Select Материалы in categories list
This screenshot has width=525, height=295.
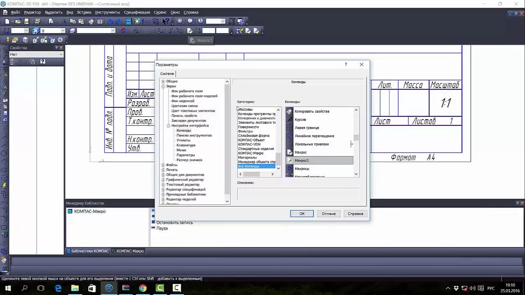point(247,157)
